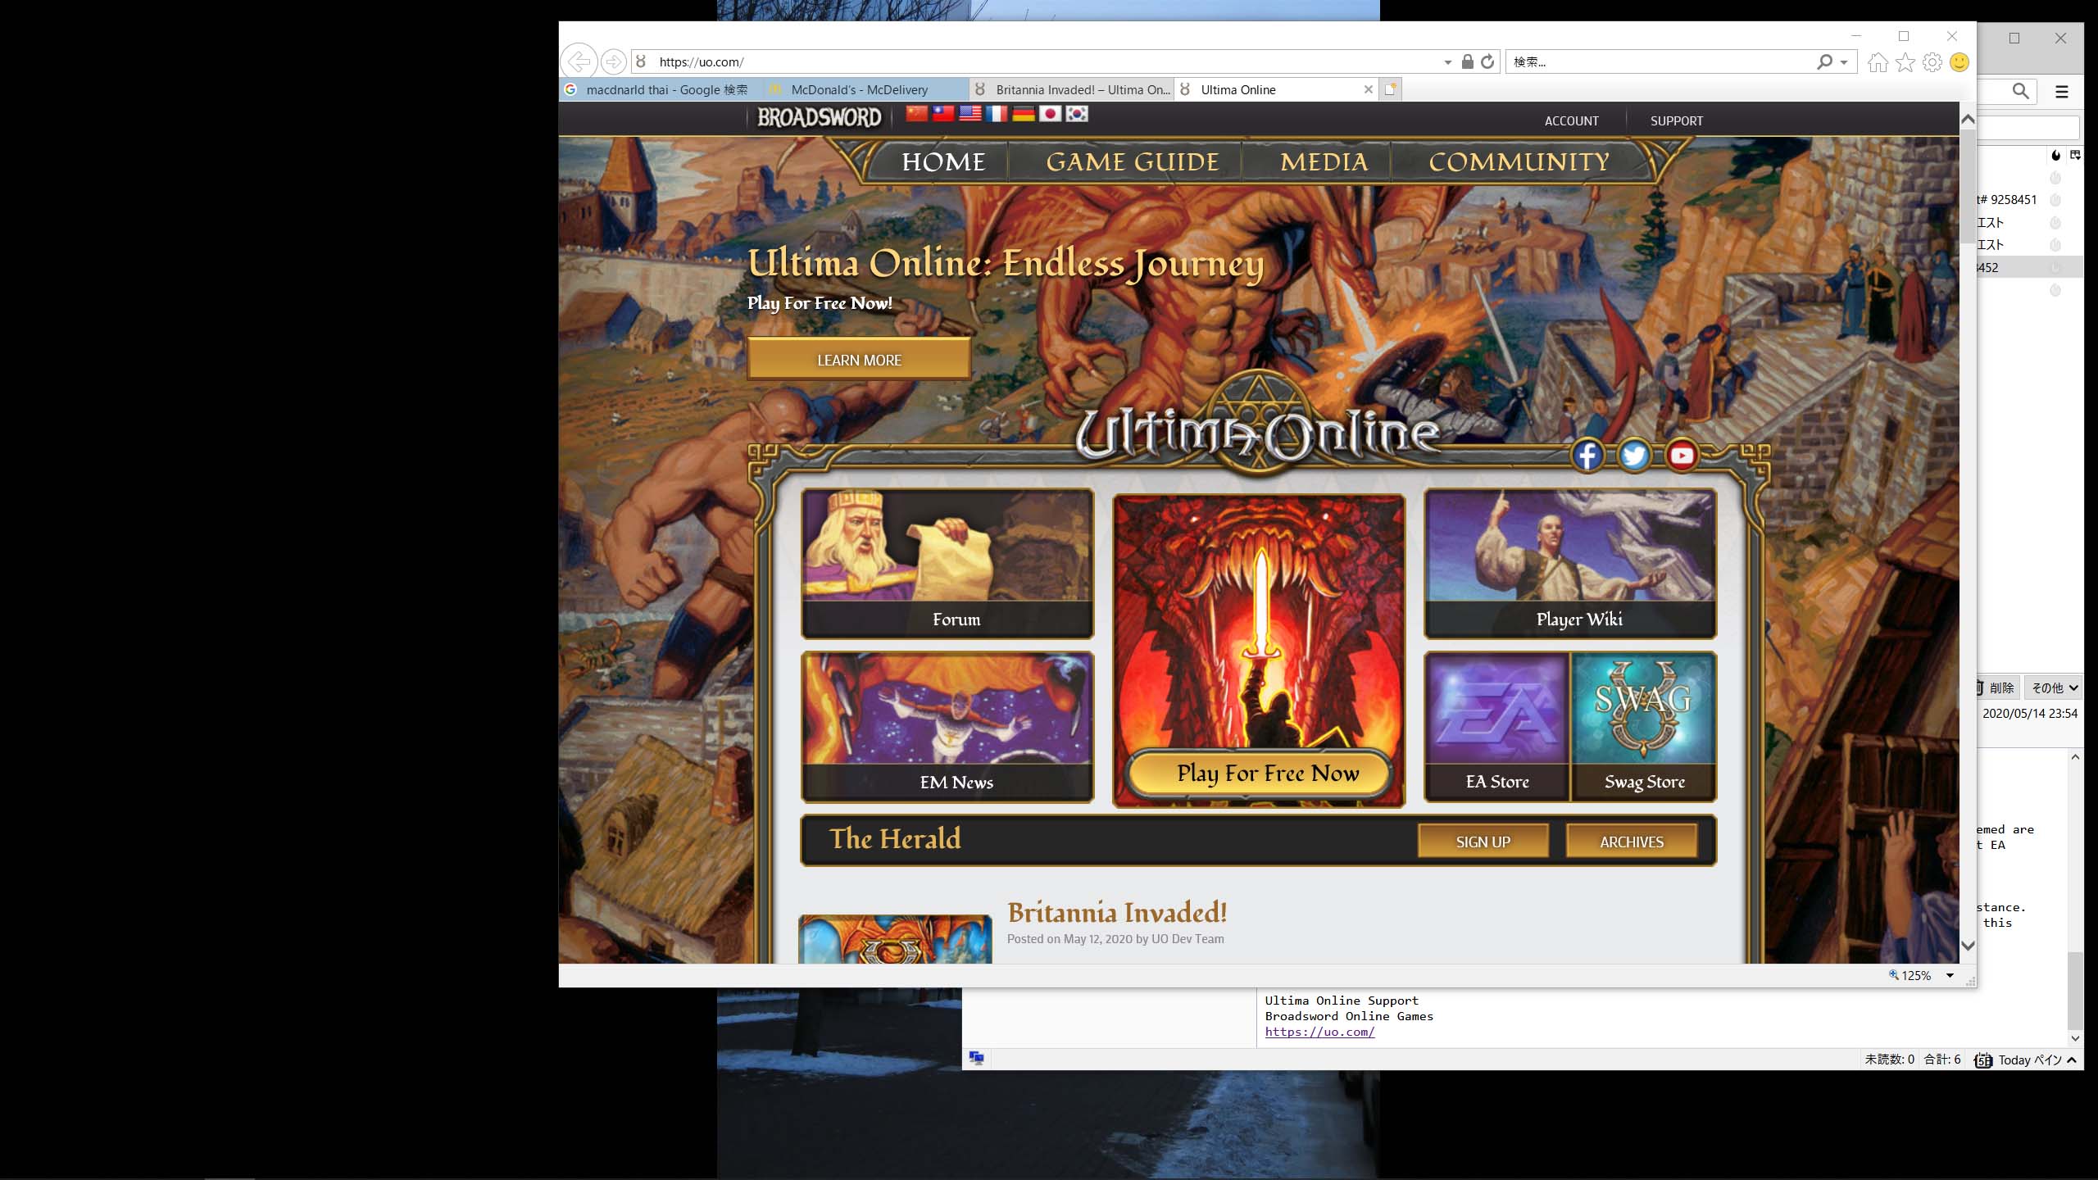This screenshot has width=2098, height=1180.
Task: Select the Japan flag language icon
Action: click(1050, 113)
